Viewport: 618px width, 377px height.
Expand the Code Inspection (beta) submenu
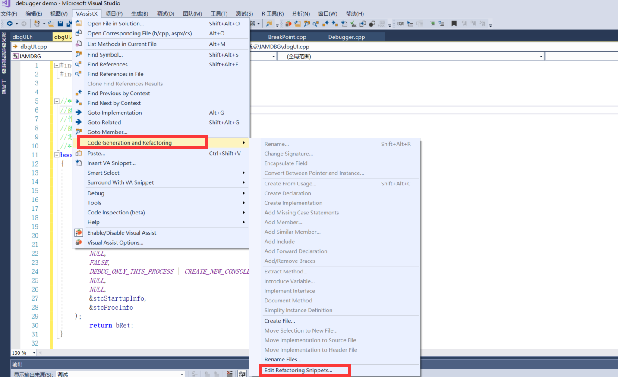(x=161, y=212)
